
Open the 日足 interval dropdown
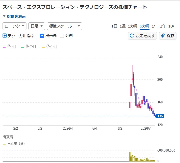coord(37,26)
